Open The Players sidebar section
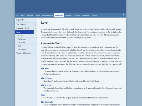The image size is (142, 106). click(24, 24)
